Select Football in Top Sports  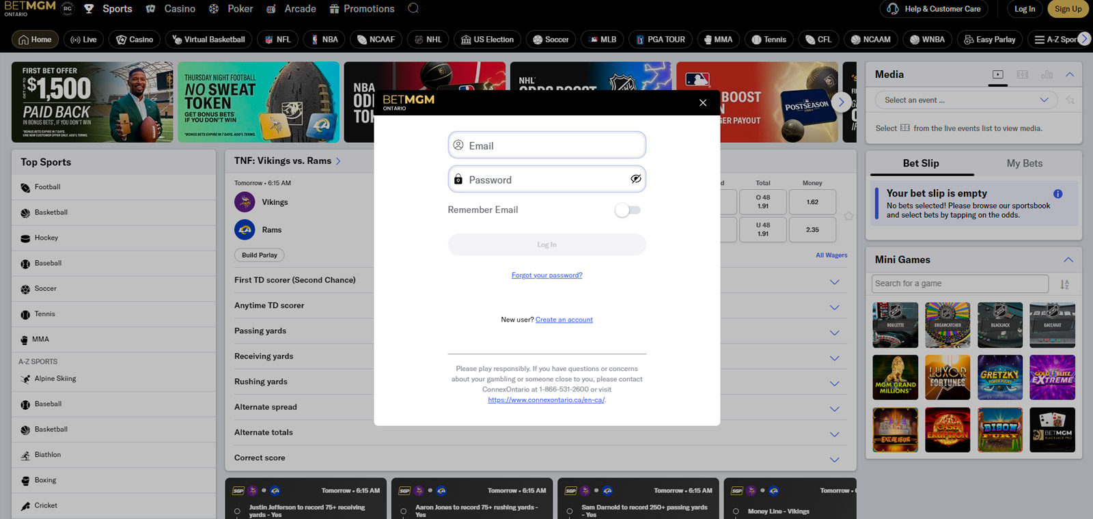pyautogui.click(x=113, y=187)
